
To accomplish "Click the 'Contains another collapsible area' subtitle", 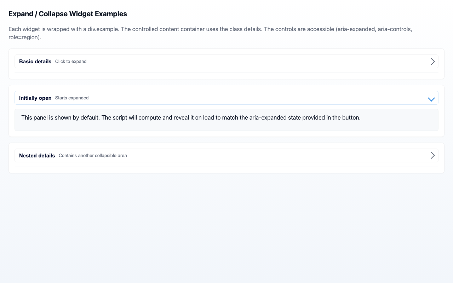I will (x=93, y=155).
